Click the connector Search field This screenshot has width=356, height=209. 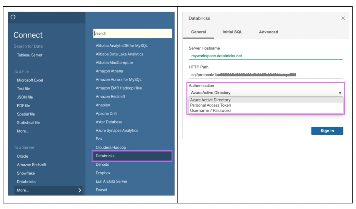pos(132,33)
